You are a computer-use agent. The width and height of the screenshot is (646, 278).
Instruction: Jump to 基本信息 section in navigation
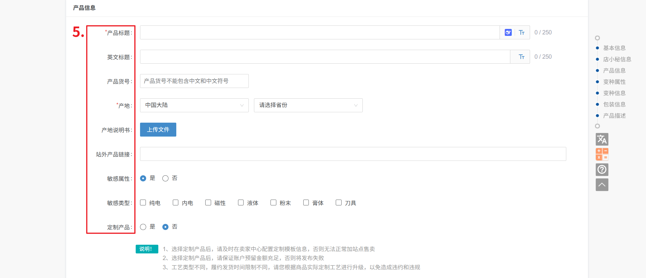[x=614, y=48]
